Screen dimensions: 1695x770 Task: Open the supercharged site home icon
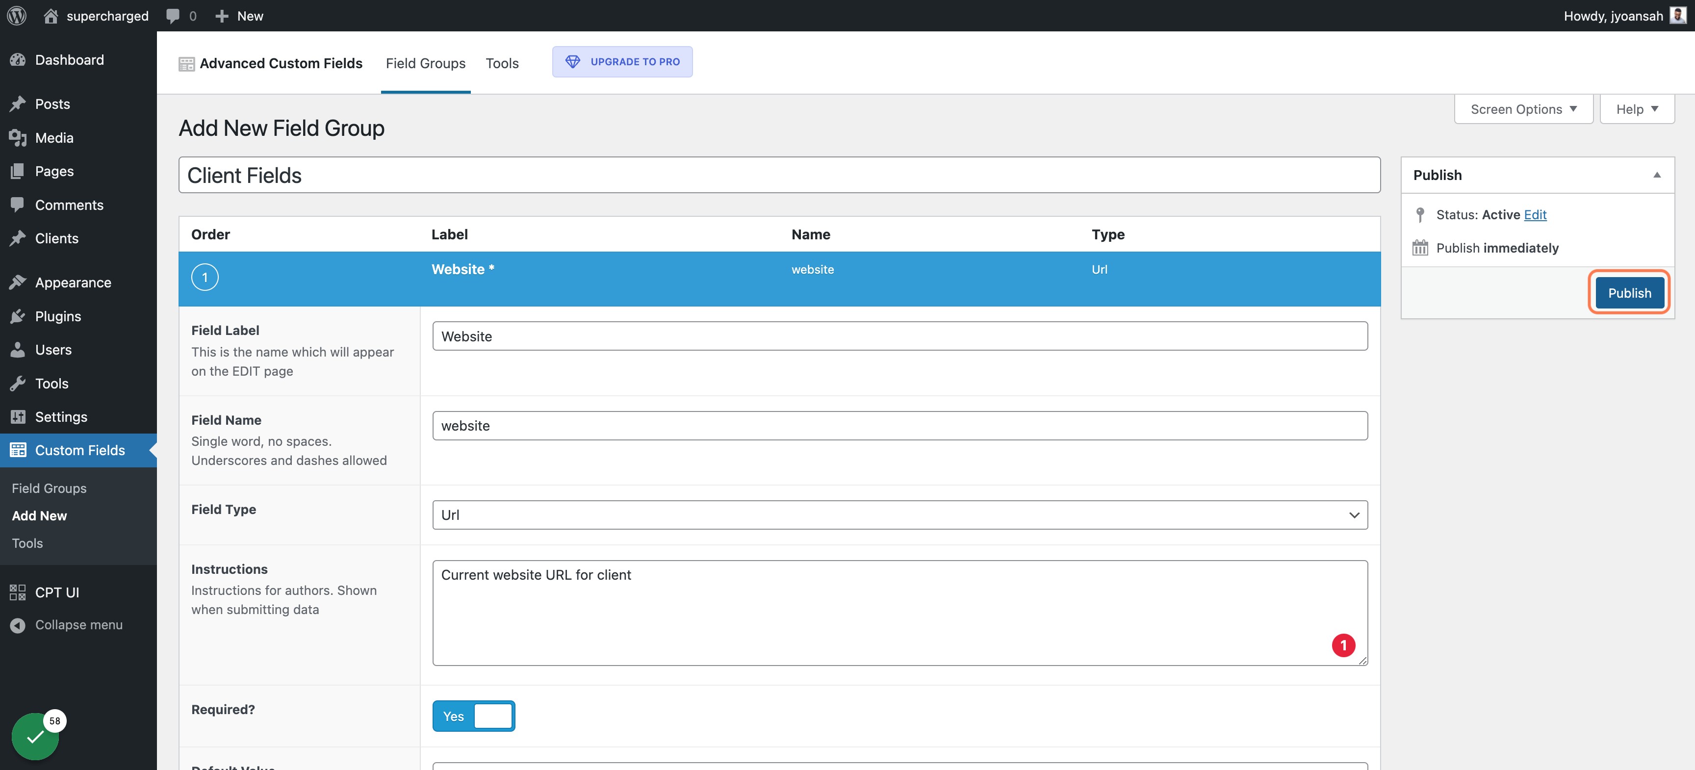point(51,16)
